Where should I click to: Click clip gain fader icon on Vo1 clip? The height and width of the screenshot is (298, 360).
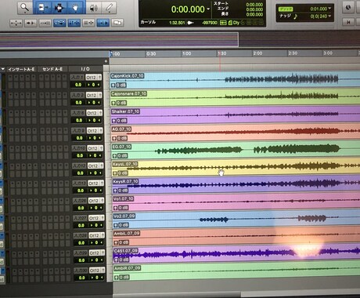[x=116, y=208]
